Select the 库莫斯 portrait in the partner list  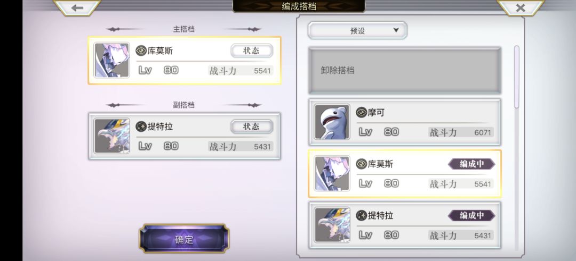332,173
